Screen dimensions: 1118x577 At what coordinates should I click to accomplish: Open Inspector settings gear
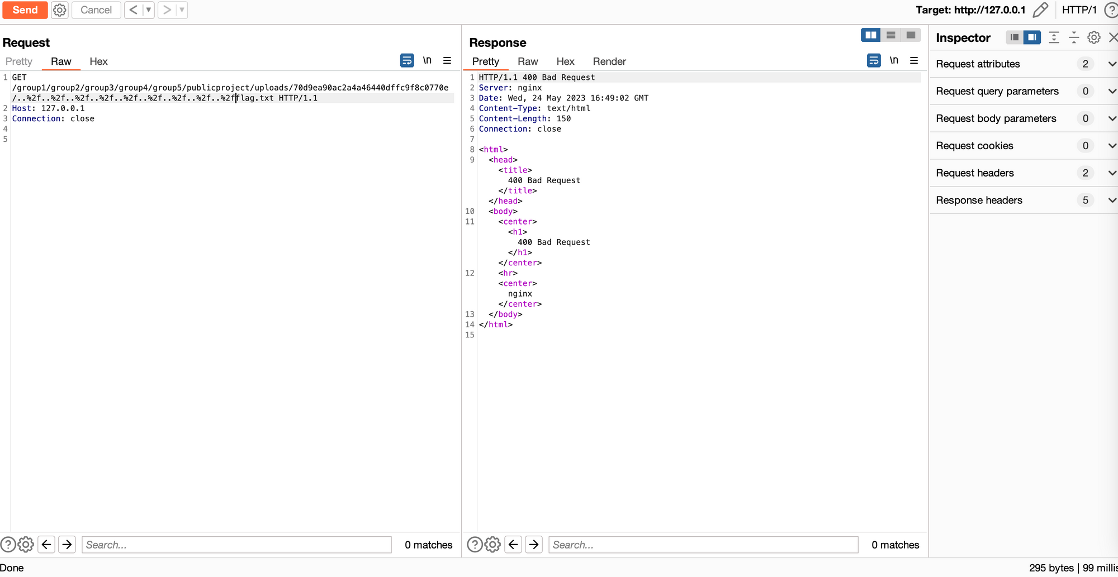(1094, 37)
